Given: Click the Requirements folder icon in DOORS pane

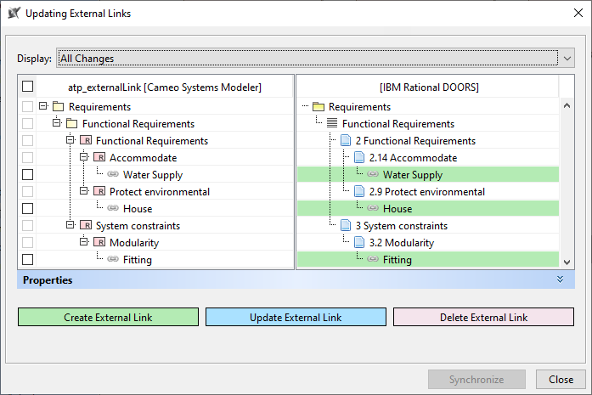Looking at the screenshot, I should pos(319,107).
